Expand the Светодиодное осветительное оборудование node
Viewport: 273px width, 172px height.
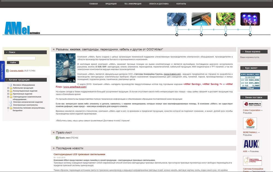click(8, 97)
